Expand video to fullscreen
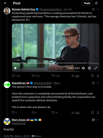103x138 pixels. 95,68
